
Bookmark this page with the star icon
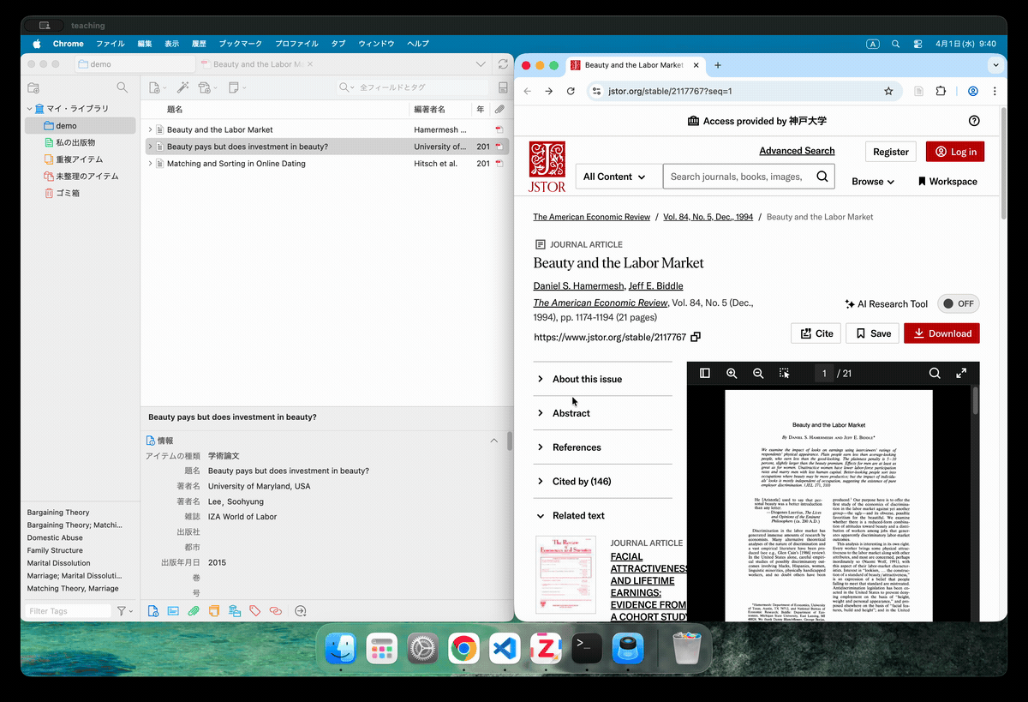888,91
